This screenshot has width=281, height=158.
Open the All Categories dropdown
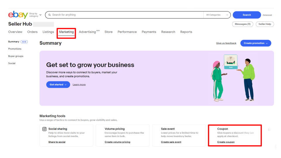click(217, 15)
